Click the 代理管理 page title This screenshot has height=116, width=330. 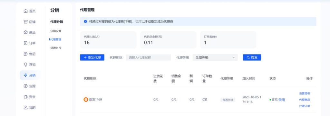pyautogui.click(x=87, y=10)
